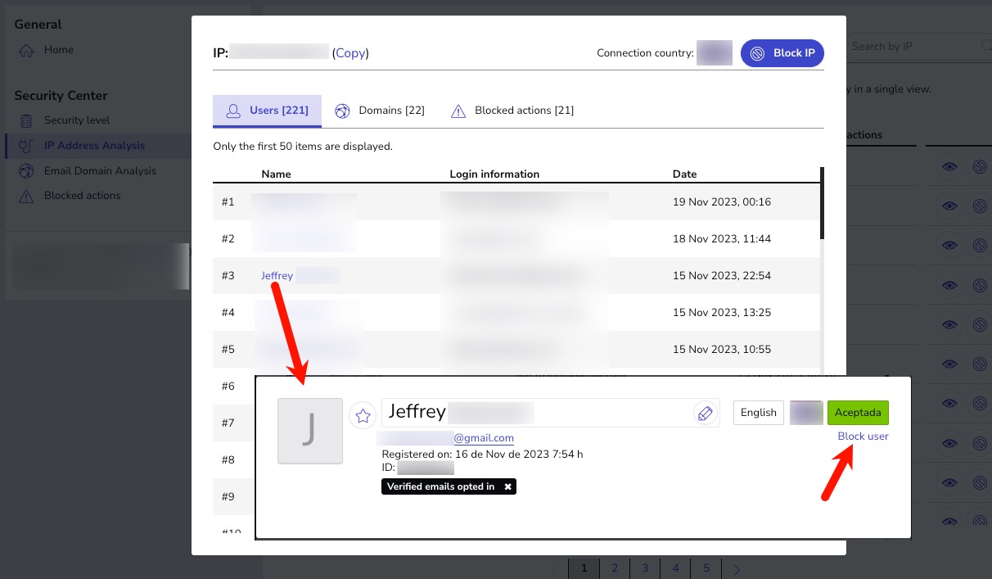Image resolution: width=992 pixels, height=579 pixels.
Task: Open Home from the sidebar
Action: point(58,50)
